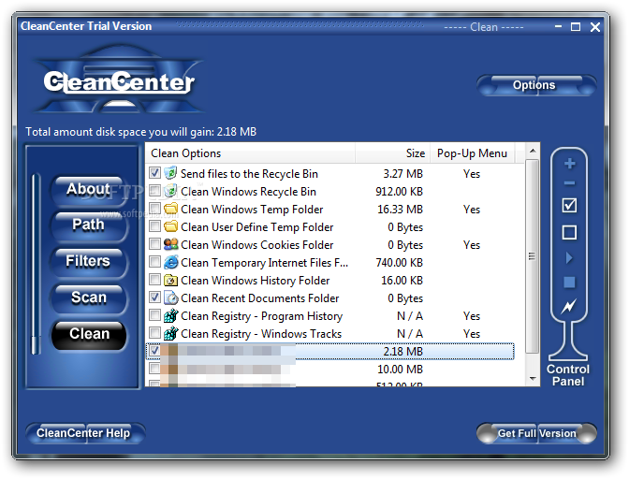The image size is (629, 479).
Task: Click the icon beside Clean Windows History Folder
Action: (x=170, y=280)
